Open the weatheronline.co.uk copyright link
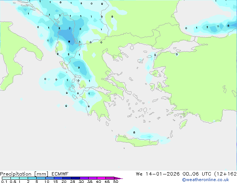Viewport: 237px width, 183px height. (x=206, y=180)
